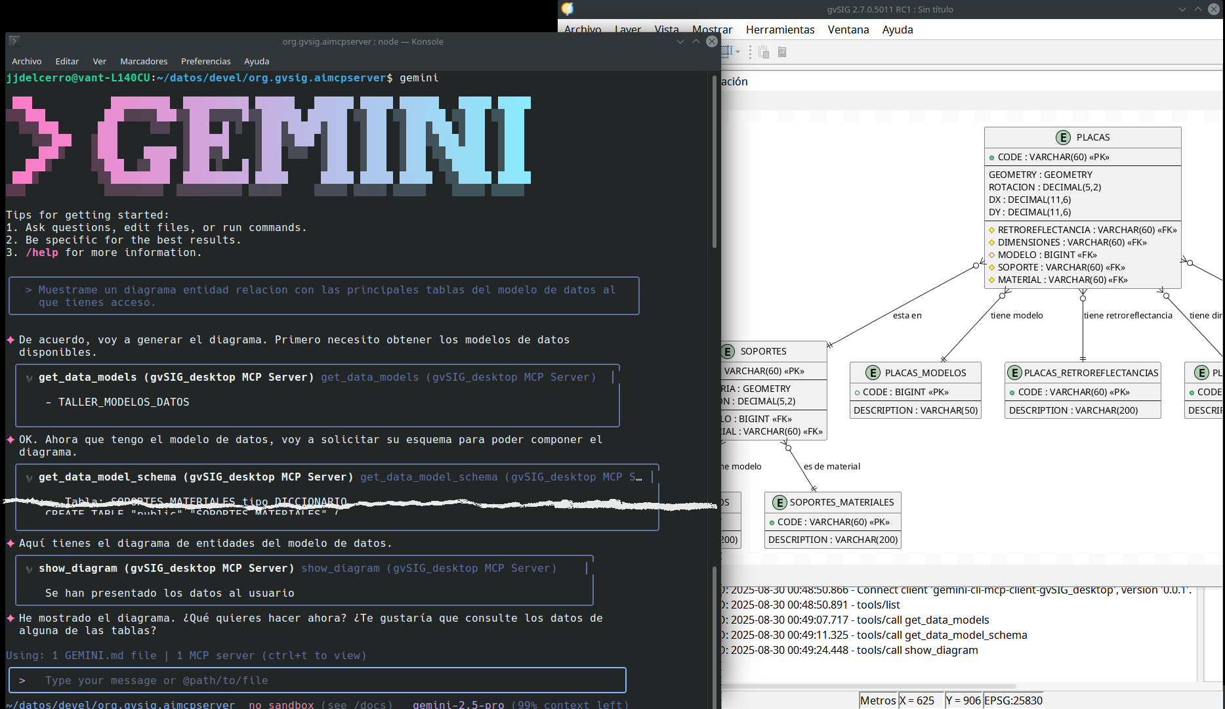Image resolution: width=1225 pixels, height=709 pixels.
Task: Click the PLACAS_RETROREFLECTANCIAS entity E icon
Action: coord(1014,373)
